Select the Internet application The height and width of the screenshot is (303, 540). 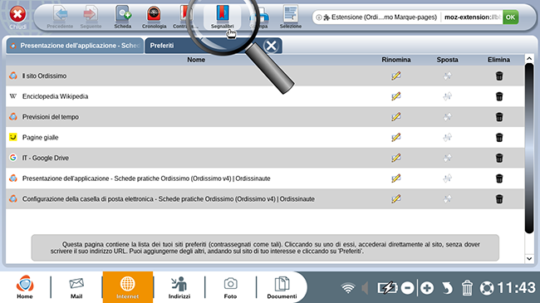(x=127, y=287)
